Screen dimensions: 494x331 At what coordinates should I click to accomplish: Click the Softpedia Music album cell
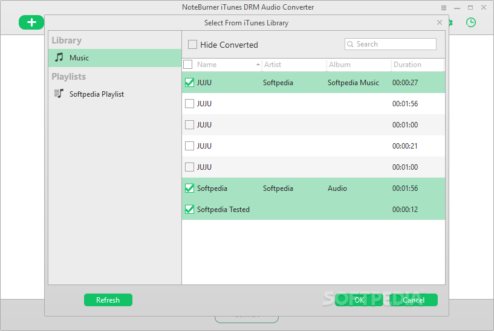click(x=353, y=83)
